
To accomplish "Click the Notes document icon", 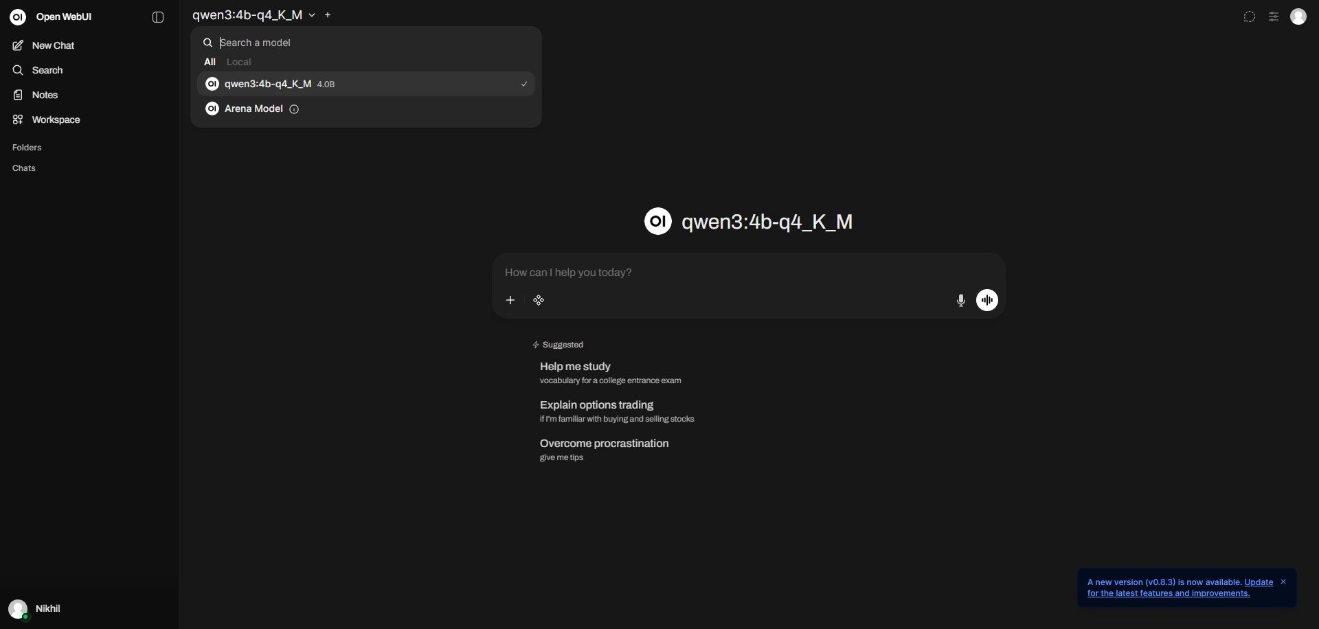I will [x=18, y=95].
